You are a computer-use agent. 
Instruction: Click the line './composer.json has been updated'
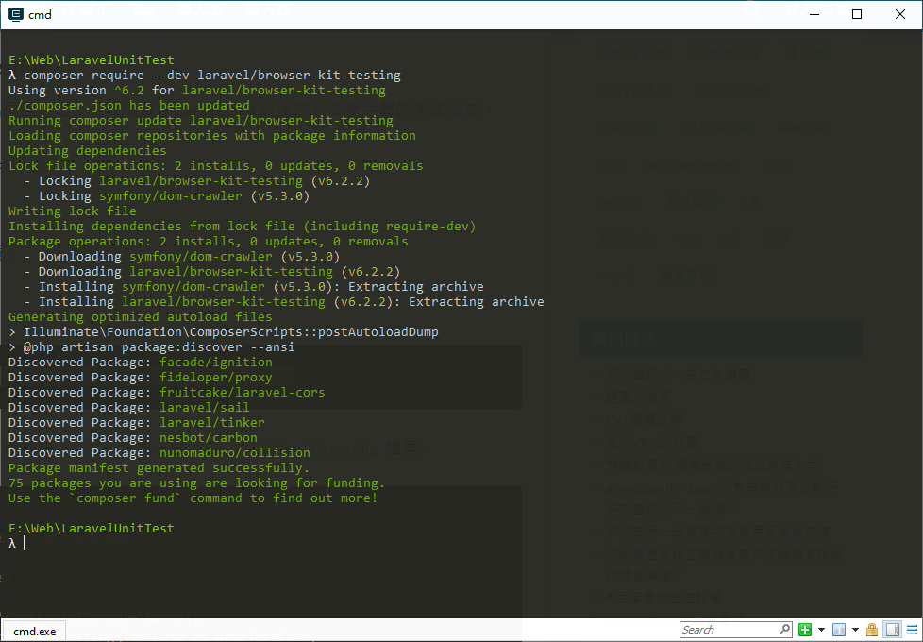pos(129,106)
